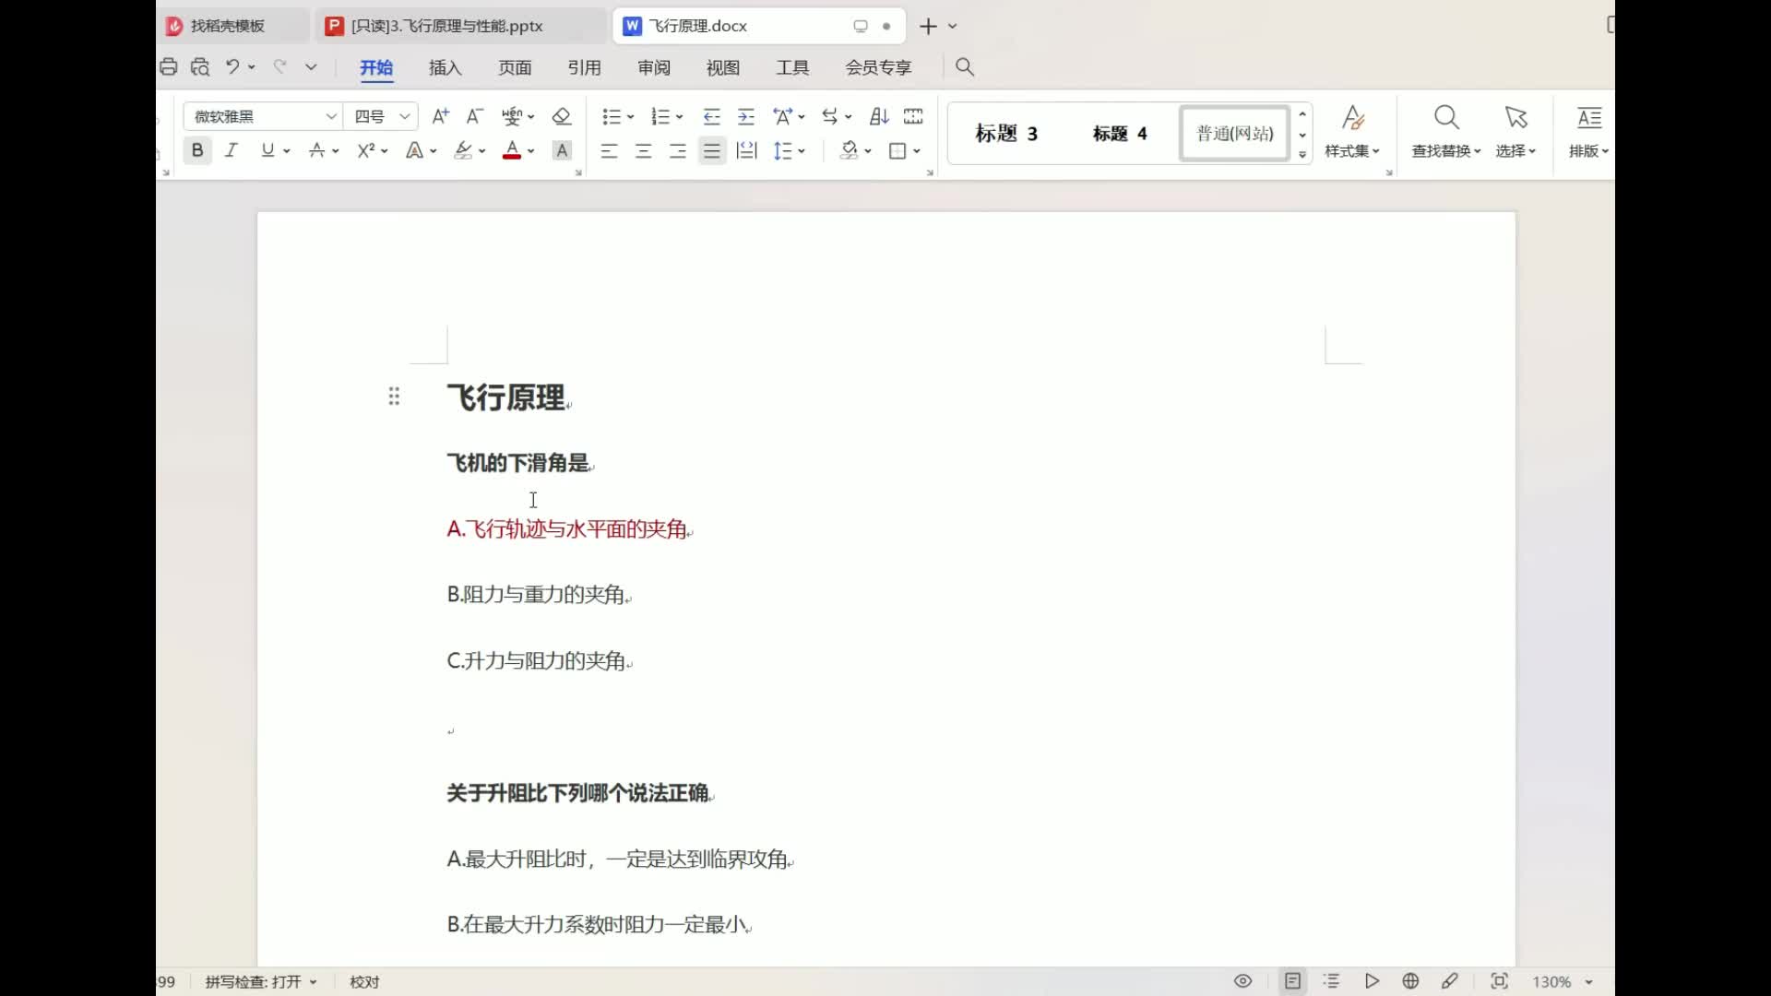Image resolution: width=1771 pixels, height=996 pixels.
Task: Open the Insert tab
Action: pos(445,67)
